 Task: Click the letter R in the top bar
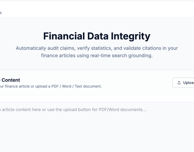coord(1,13)
